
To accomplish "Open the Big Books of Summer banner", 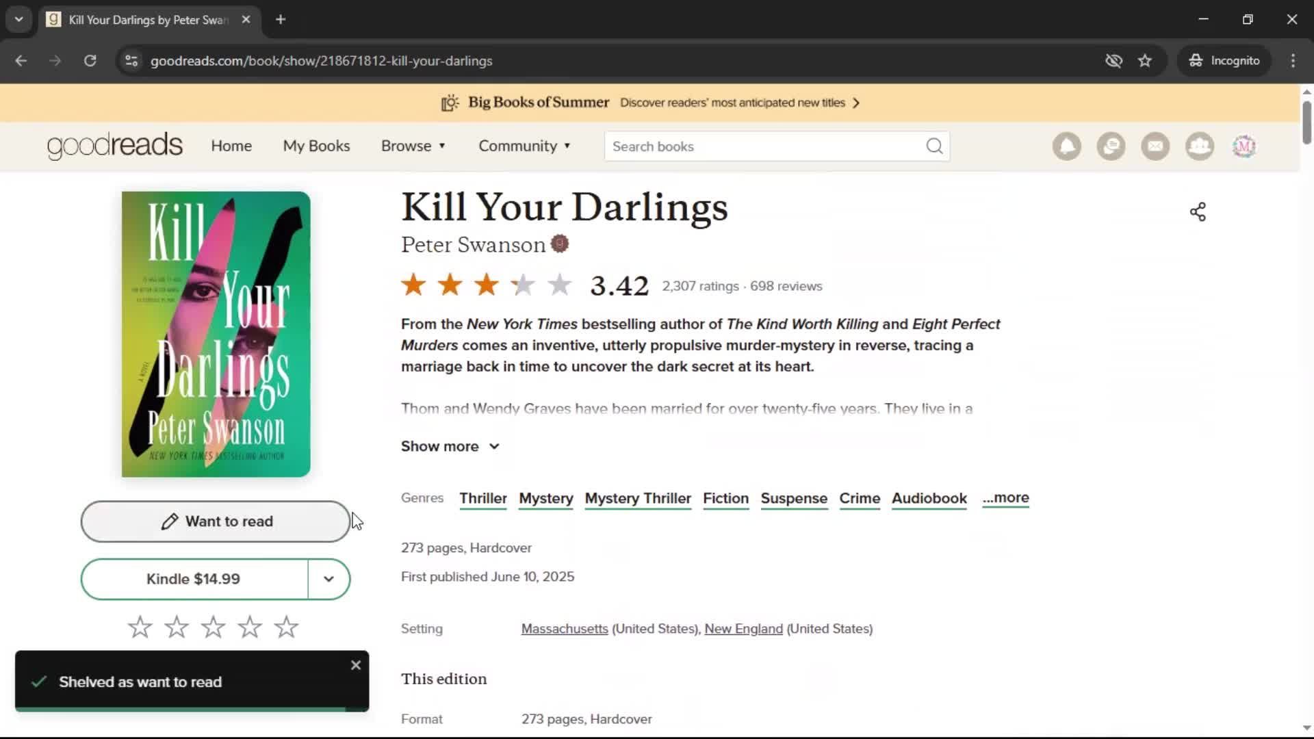I will (x=650, y=103).
